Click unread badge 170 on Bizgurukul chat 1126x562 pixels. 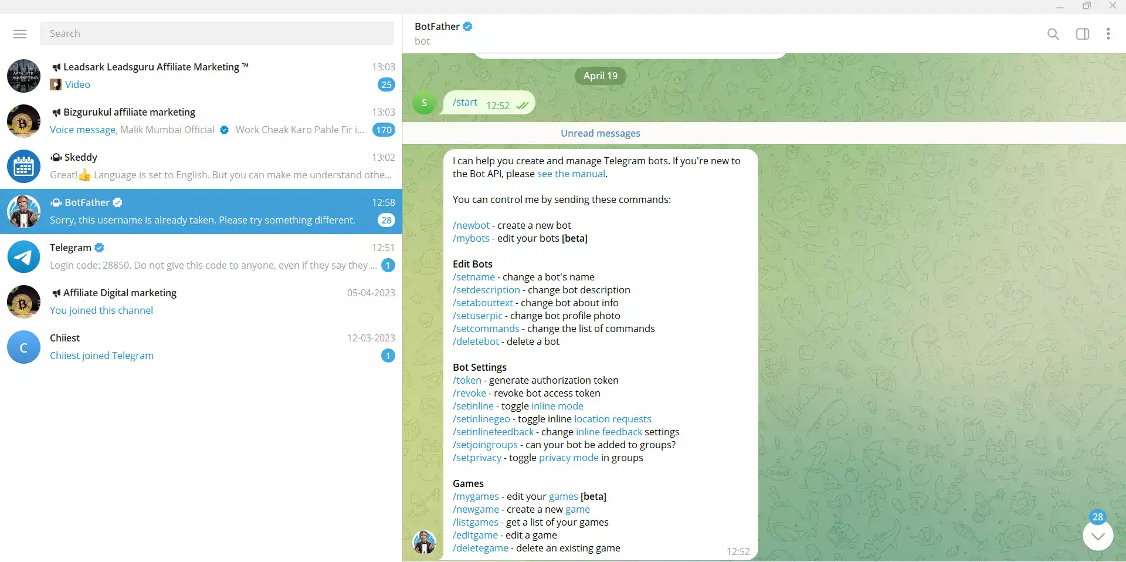[x=384, y=130]
